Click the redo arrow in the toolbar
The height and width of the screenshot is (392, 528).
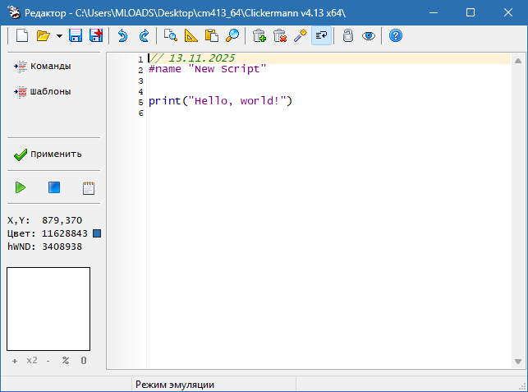[144, 35]
